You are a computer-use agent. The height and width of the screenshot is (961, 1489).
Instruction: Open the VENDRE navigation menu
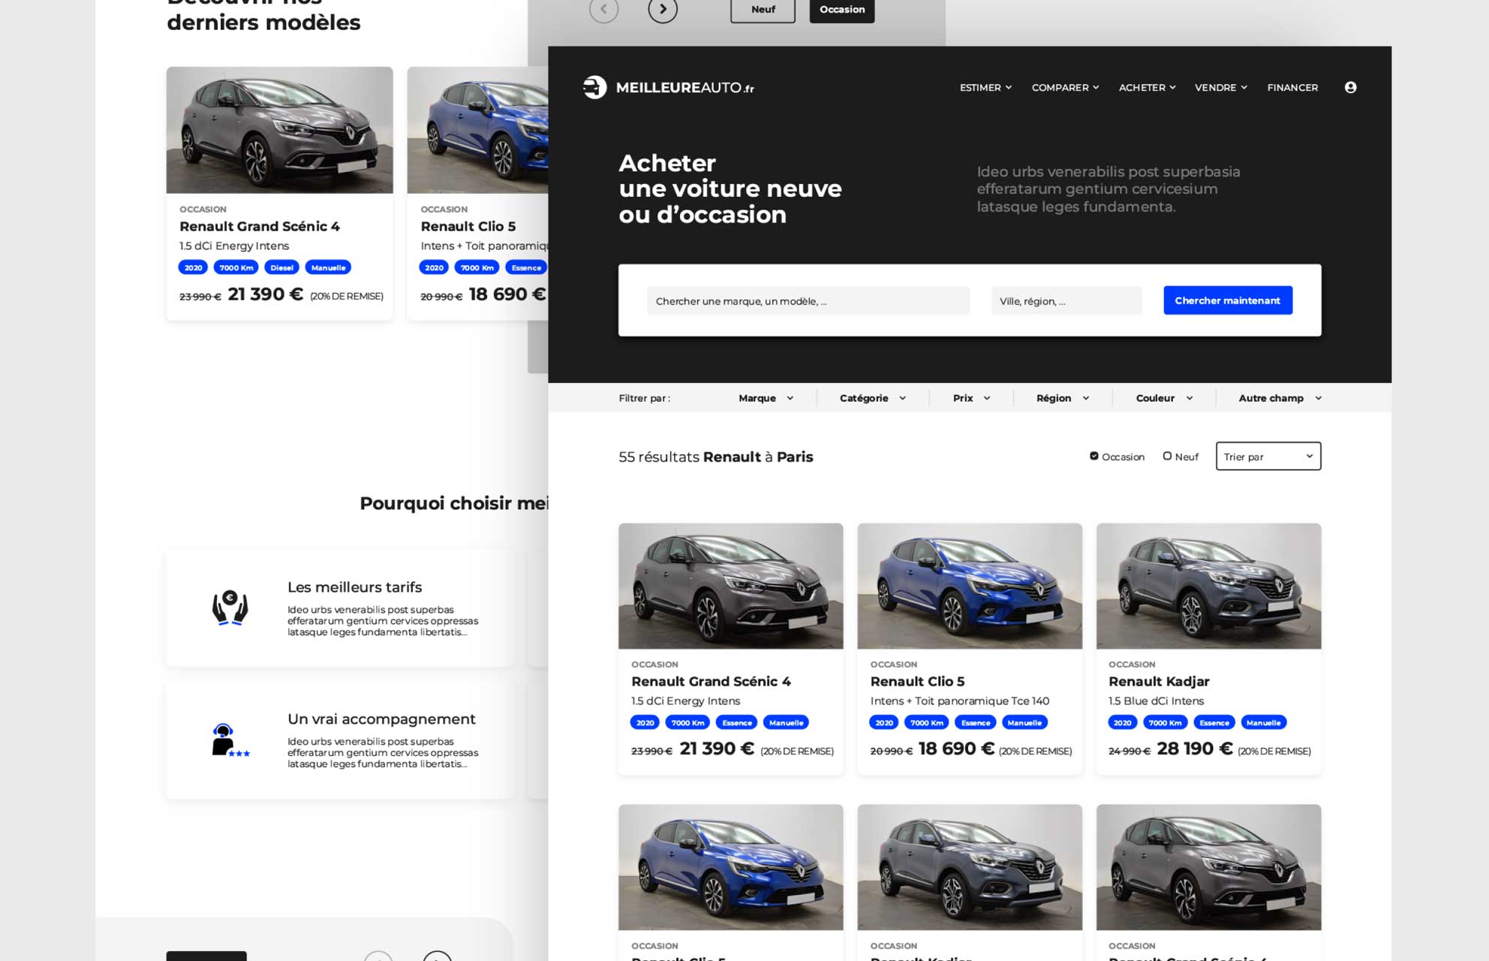[1220, 87]
